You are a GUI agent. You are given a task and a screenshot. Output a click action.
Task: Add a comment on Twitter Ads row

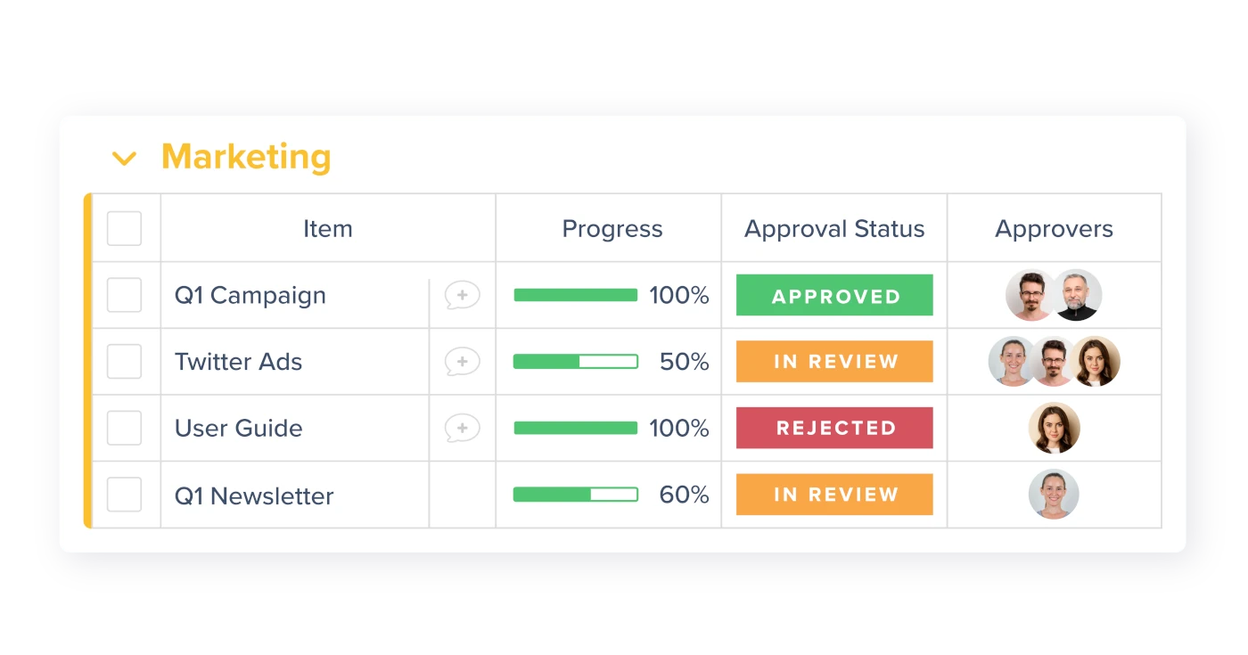(463, 362)
